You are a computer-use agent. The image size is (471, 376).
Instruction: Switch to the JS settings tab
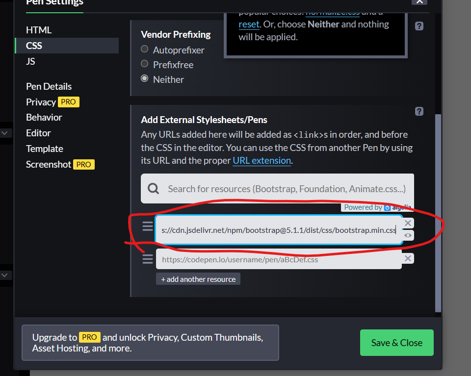[x=30, y=61]
